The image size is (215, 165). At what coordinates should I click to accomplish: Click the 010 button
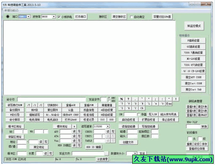[102, 119]
